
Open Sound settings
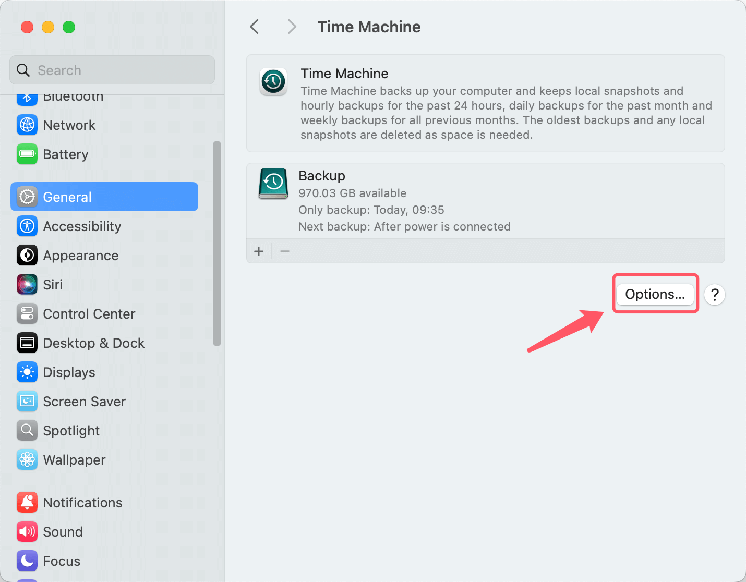tap(63, 531)
